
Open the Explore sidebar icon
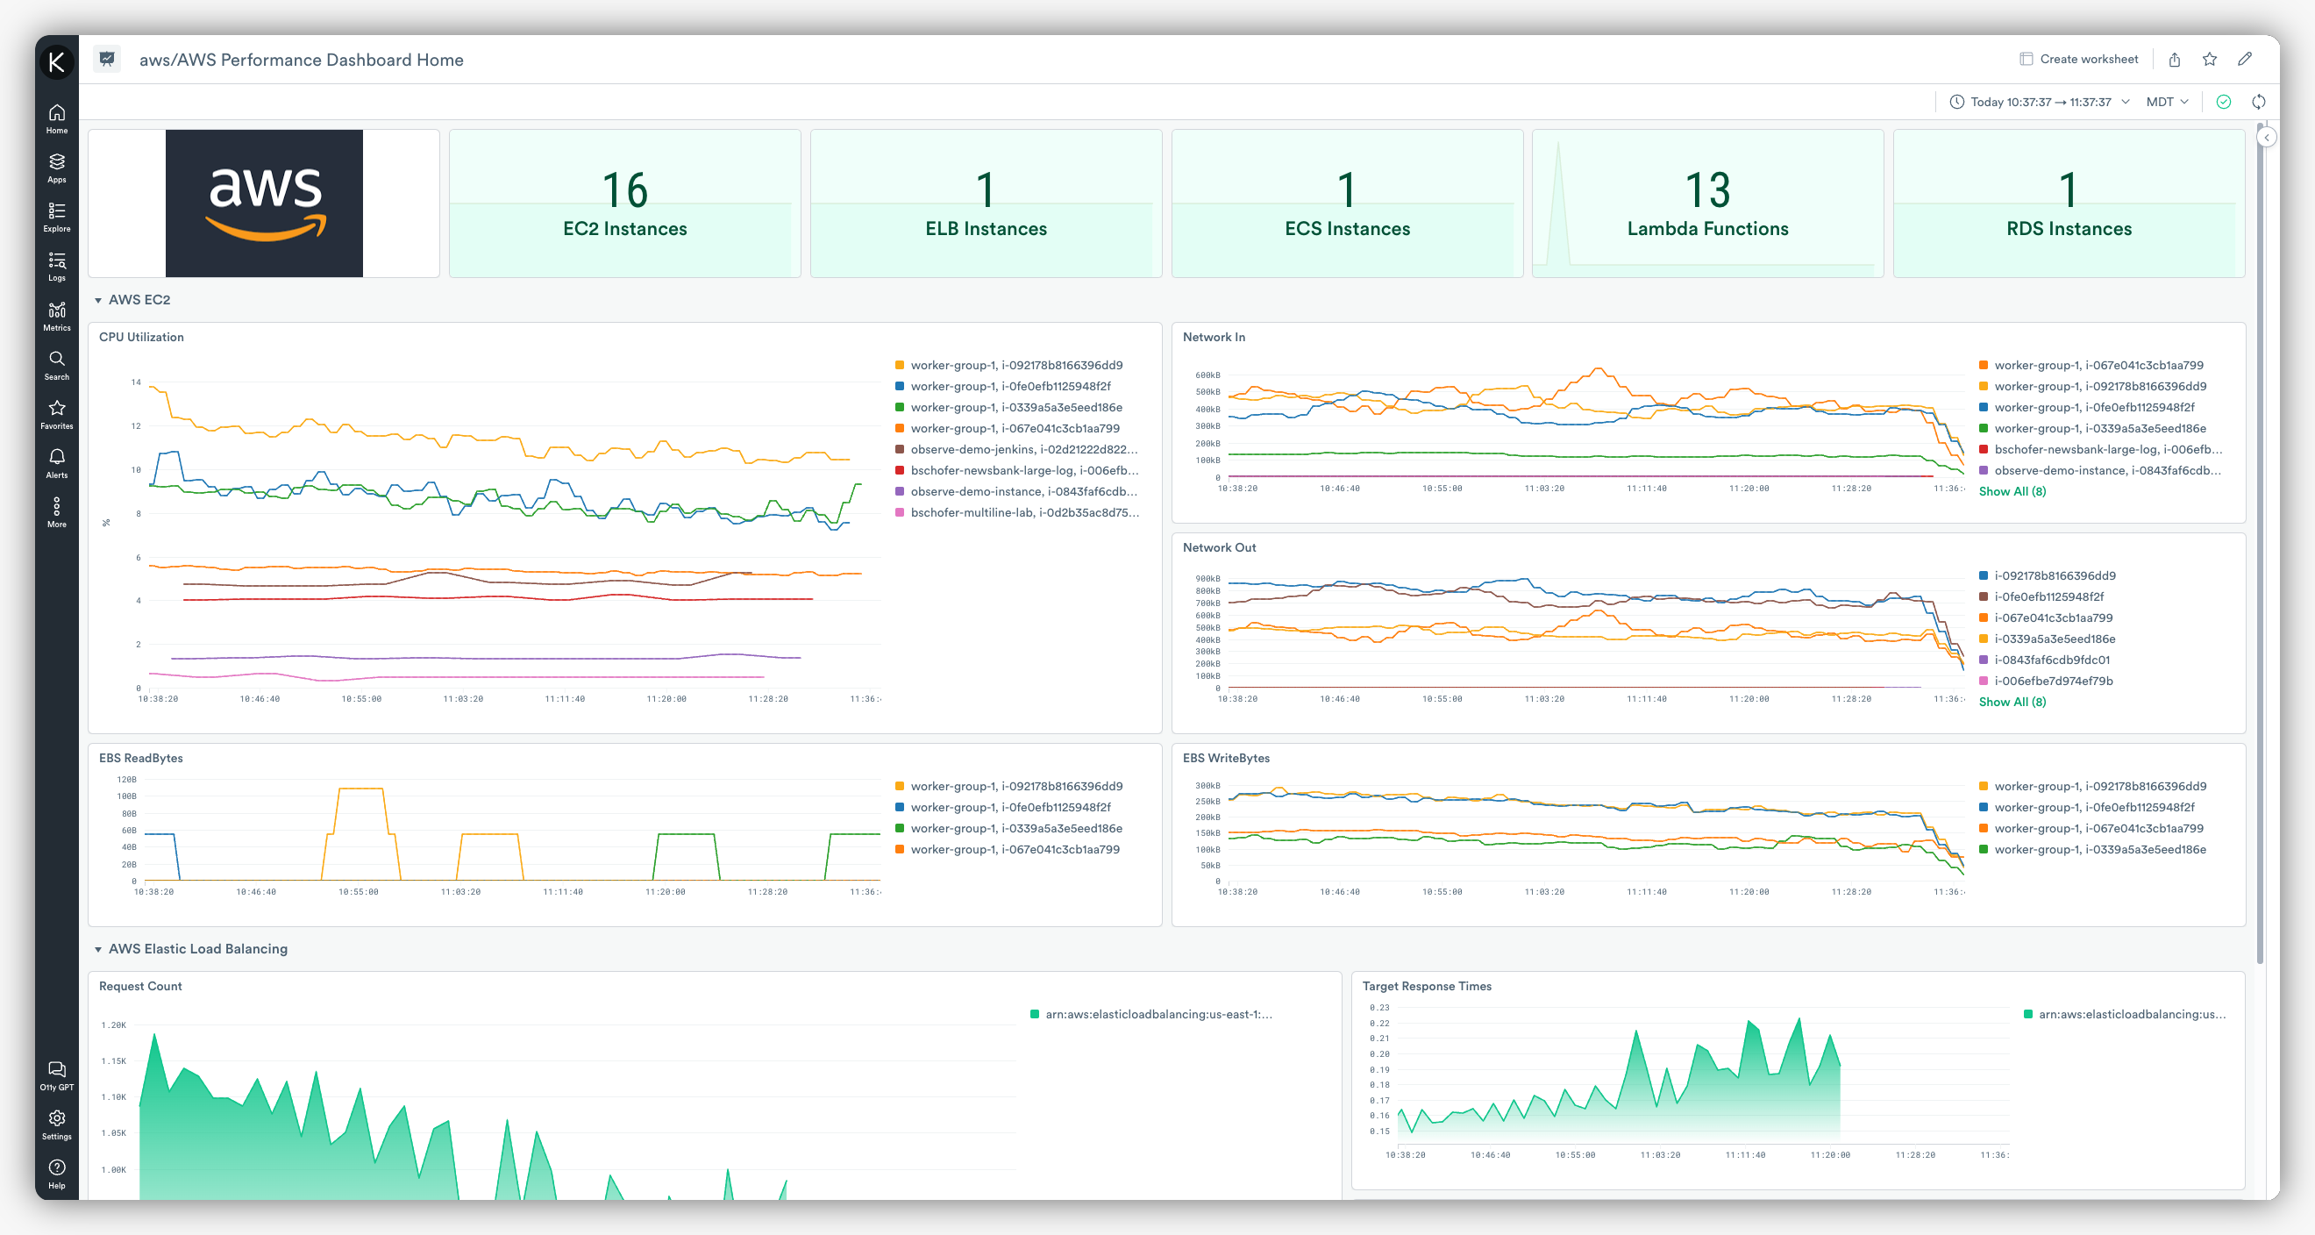click(x=57, y=218)
